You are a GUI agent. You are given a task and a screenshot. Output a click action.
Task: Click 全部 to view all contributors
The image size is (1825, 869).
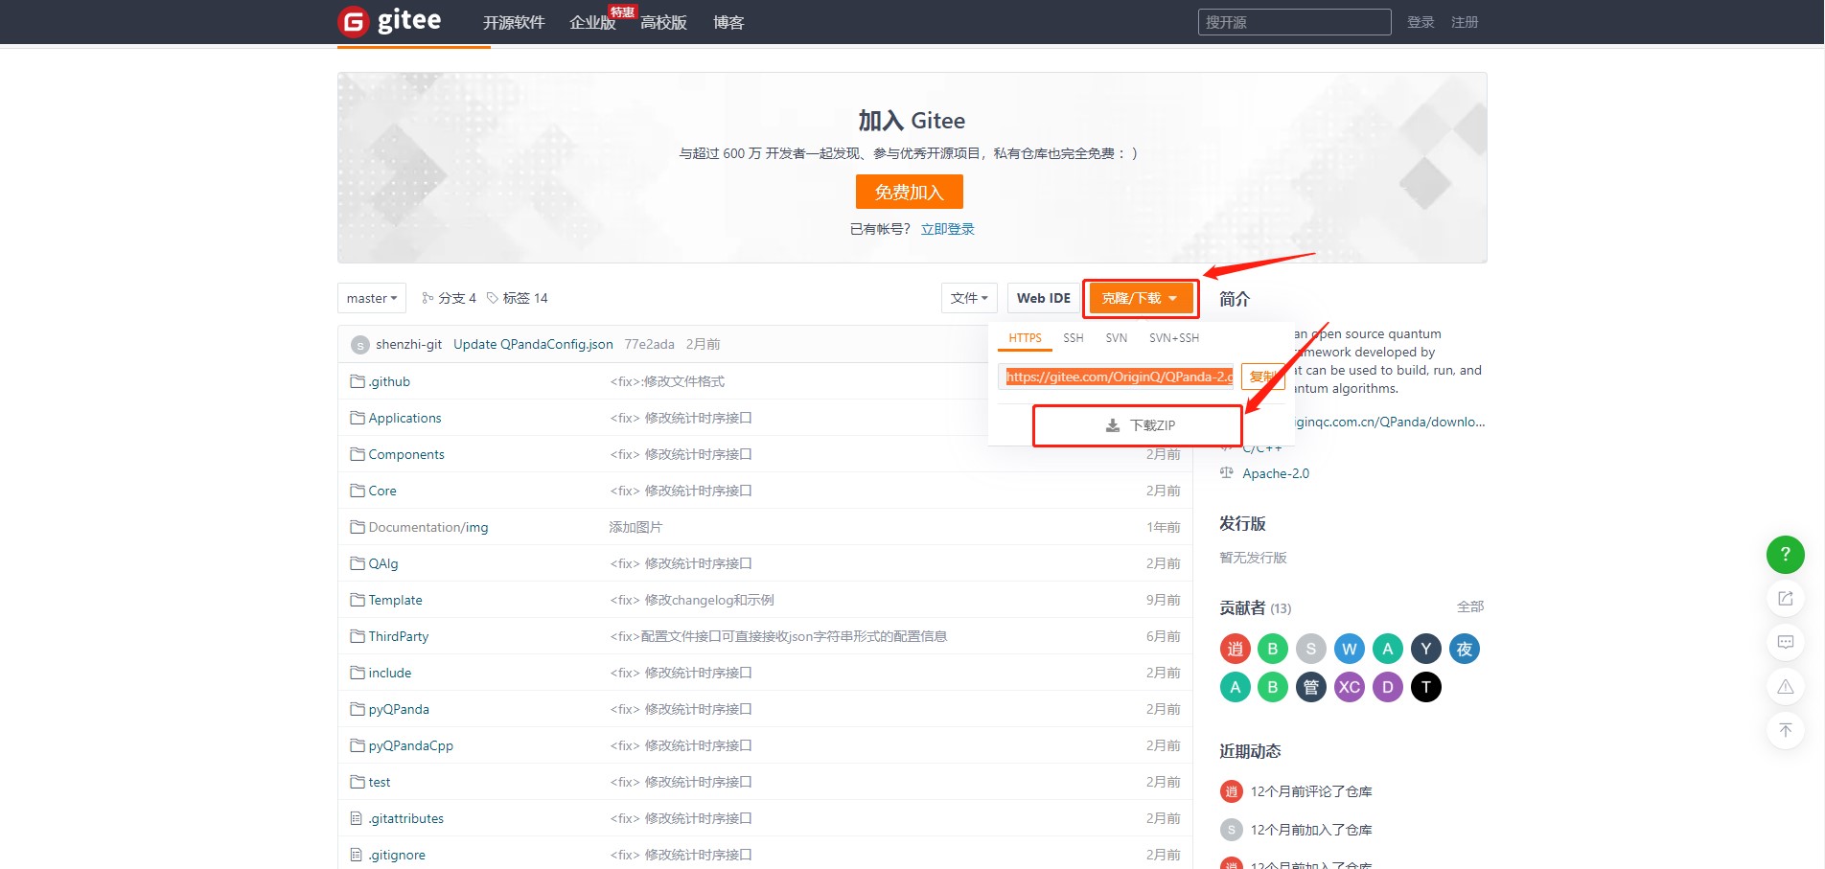[1470, 606]
